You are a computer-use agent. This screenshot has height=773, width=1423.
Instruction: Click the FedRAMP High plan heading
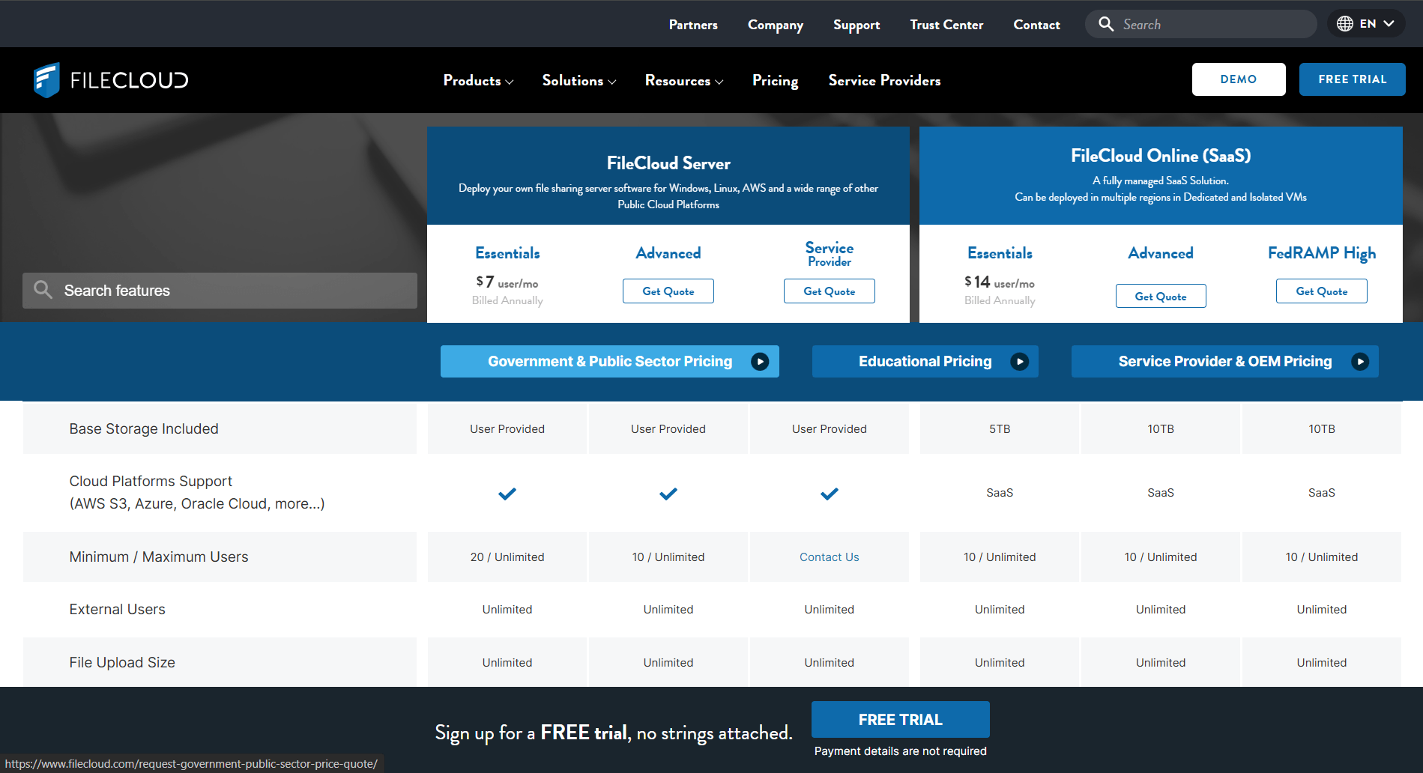pyautogui.click(x=1322, y=253)
